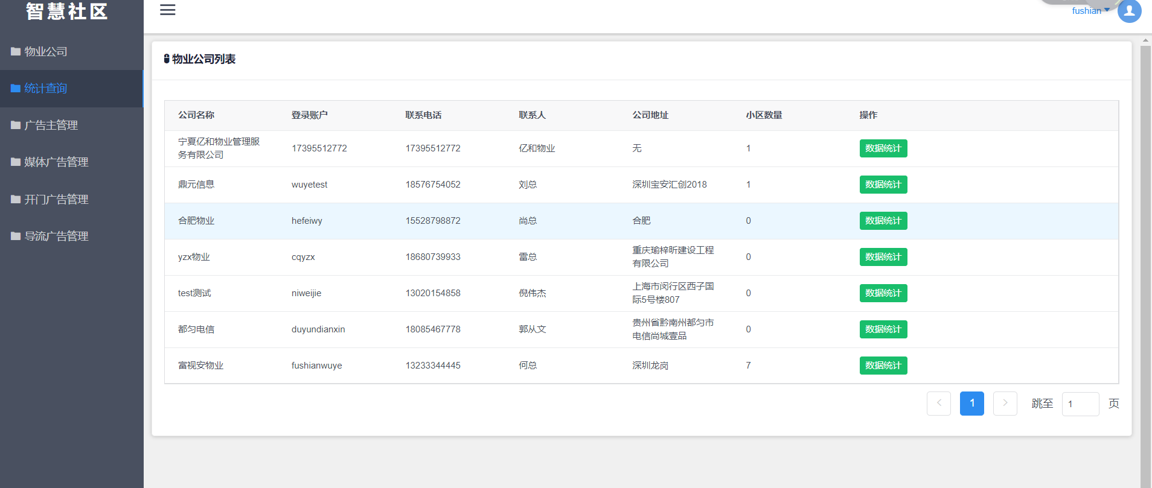1152x488 pixels.
Task: Click phone number 18085467778
Action: [433, 329]
